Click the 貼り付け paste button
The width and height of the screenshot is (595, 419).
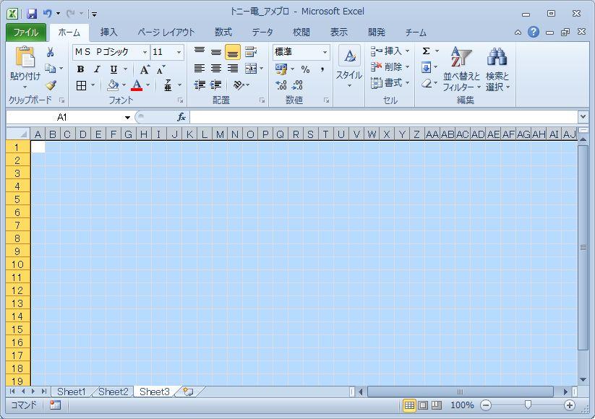[x=25, y=65]
